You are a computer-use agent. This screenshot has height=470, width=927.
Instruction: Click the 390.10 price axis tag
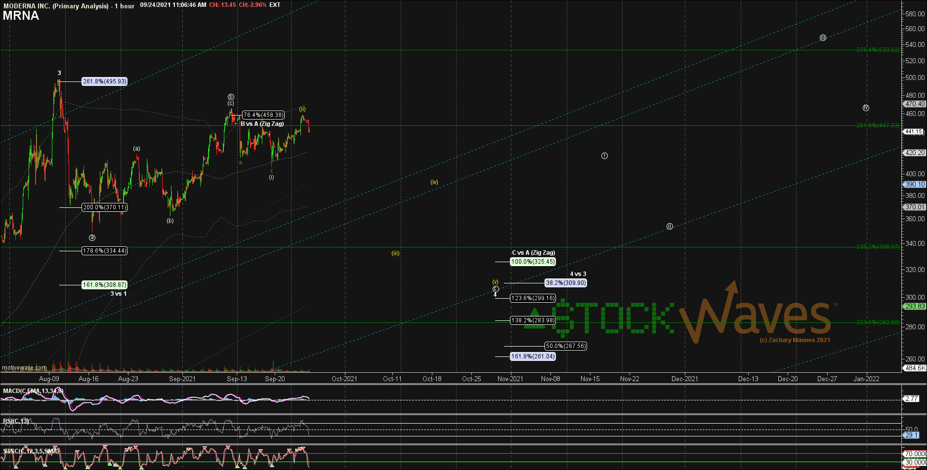coord(914,184)
